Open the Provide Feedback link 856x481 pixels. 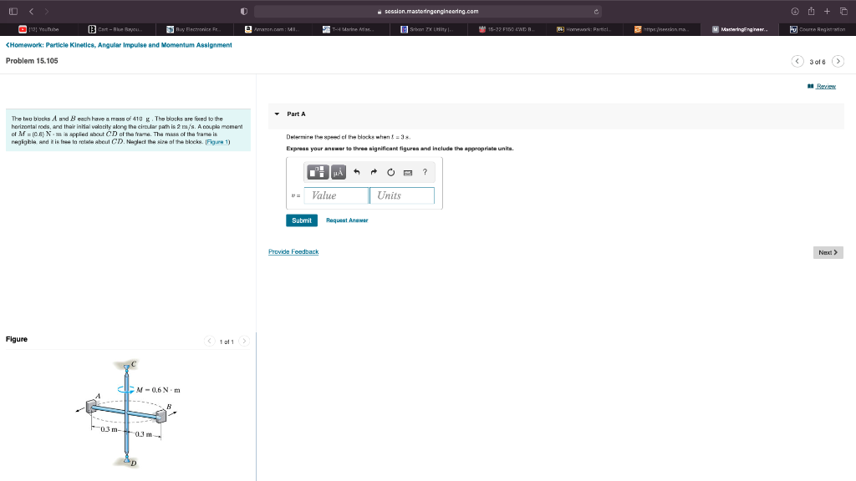click(x=292, y=251)
